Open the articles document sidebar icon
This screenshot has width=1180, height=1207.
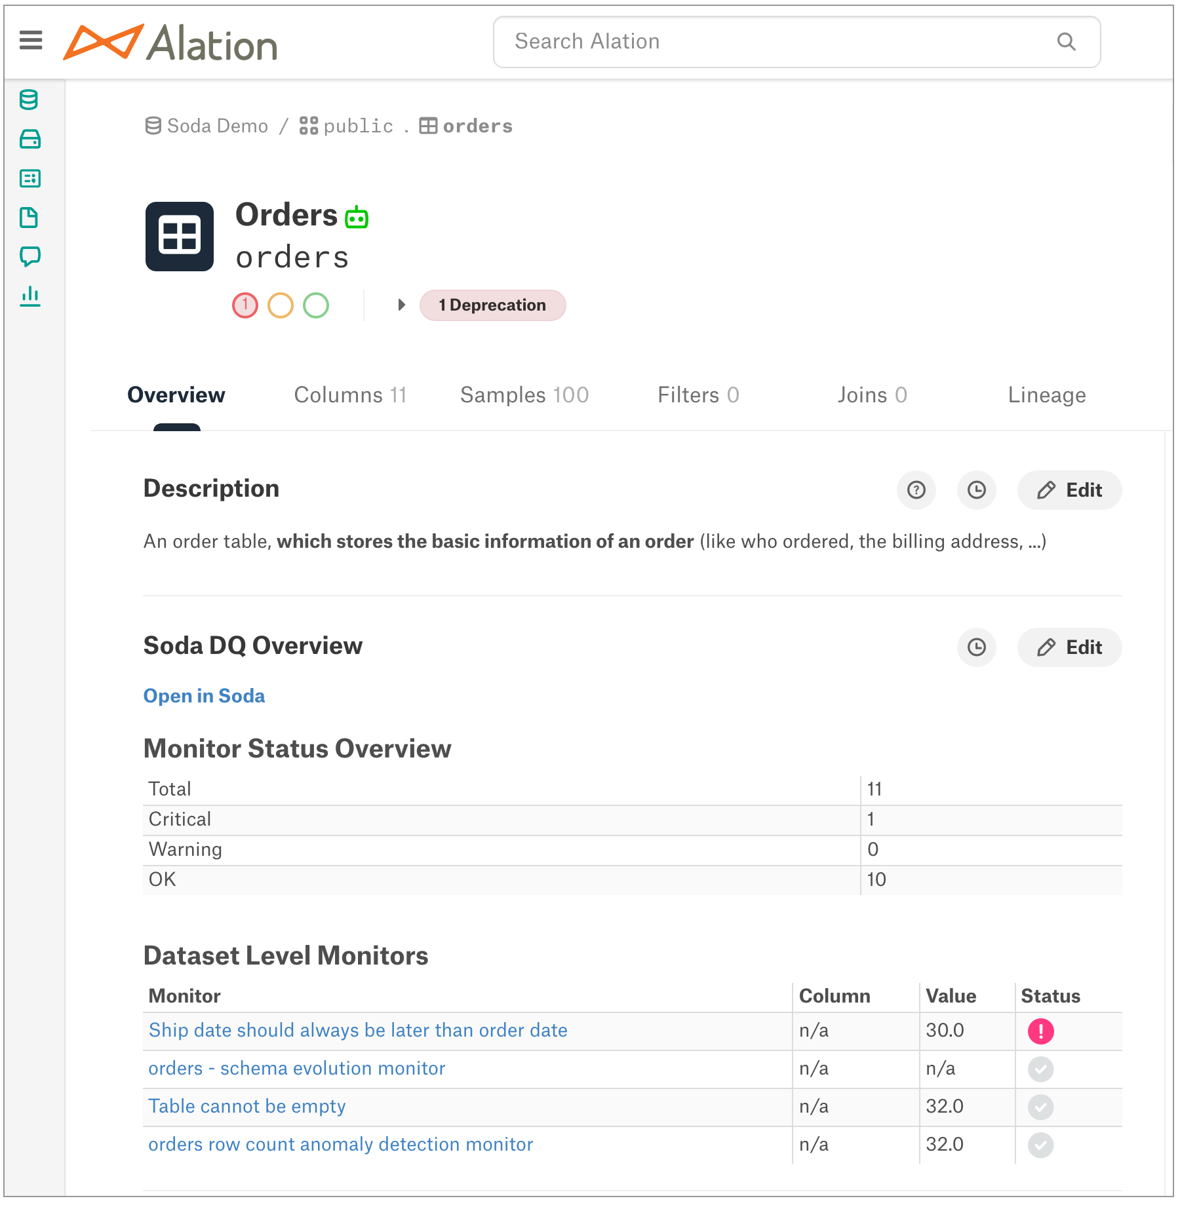coord(29,218)
